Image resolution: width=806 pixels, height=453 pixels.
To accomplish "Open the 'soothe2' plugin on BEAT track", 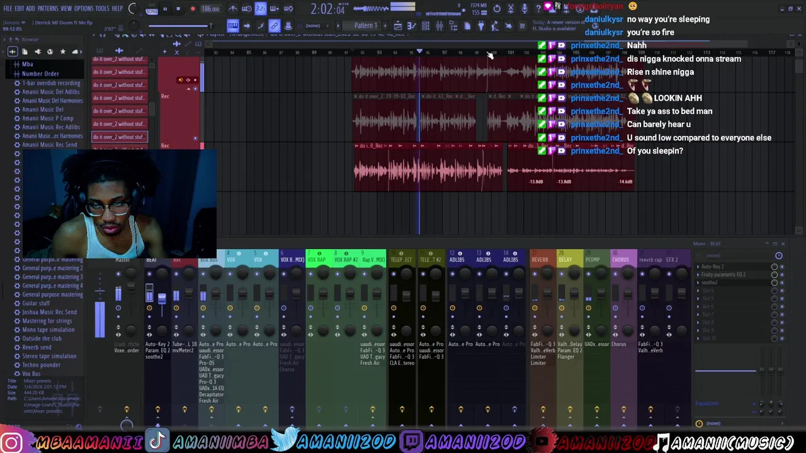I will click(154, 357).
